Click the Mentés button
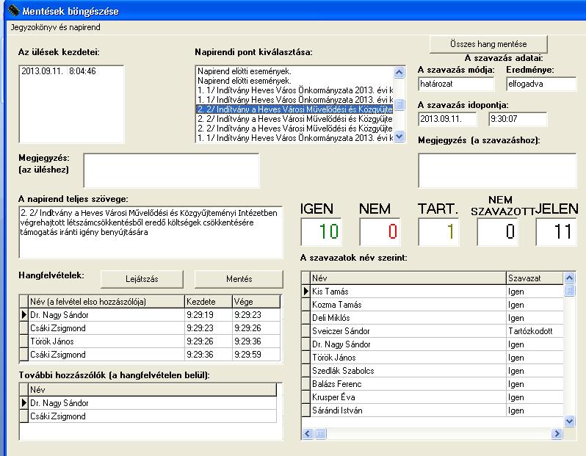 pyautogui.click(x=239, y=279)
